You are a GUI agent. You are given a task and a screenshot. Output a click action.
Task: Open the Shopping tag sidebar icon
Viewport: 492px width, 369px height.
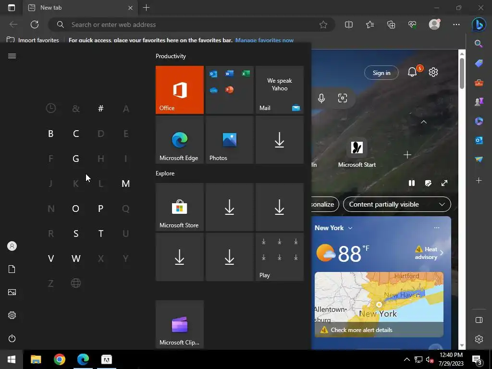pos(479,63)
